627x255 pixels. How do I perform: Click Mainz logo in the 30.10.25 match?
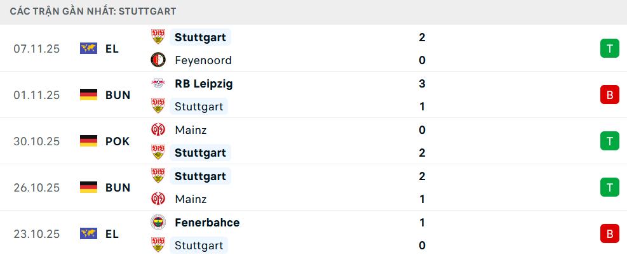[x=158, y=130]
